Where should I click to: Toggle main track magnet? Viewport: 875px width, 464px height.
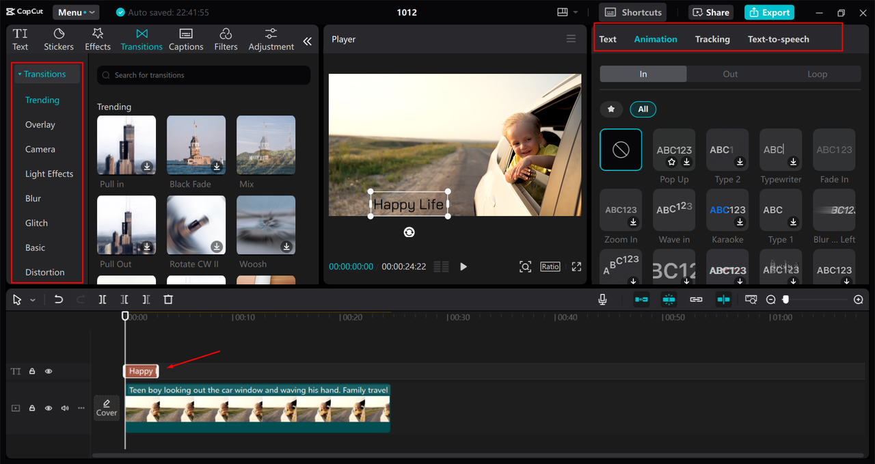641,299
